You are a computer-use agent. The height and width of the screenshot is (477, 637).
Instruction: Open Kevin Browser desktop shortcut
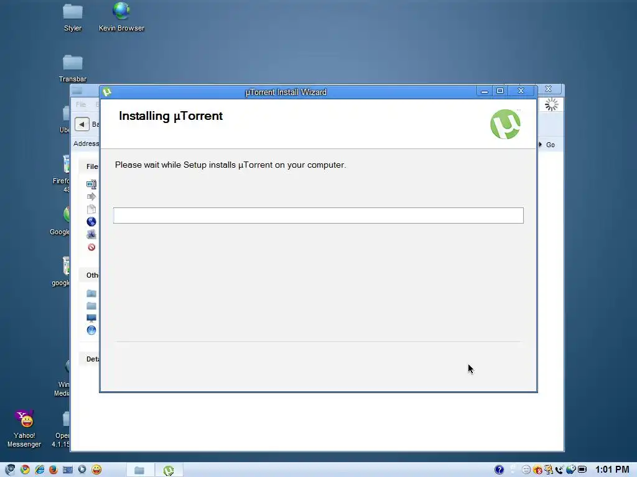point(121,17)
